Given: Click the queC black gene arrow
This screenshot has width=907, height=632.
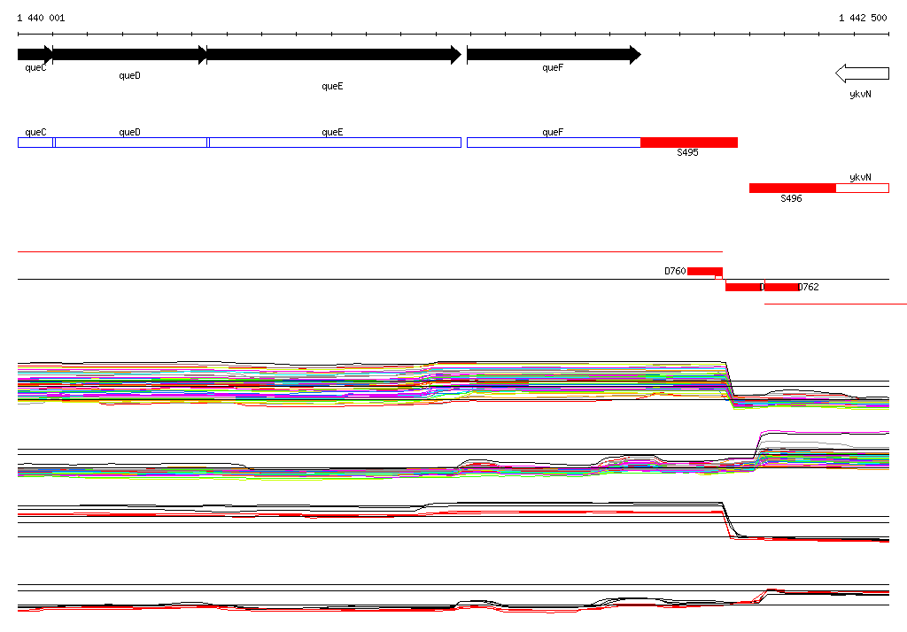Looking at the screenshot, I should click(x=35, y=55).
